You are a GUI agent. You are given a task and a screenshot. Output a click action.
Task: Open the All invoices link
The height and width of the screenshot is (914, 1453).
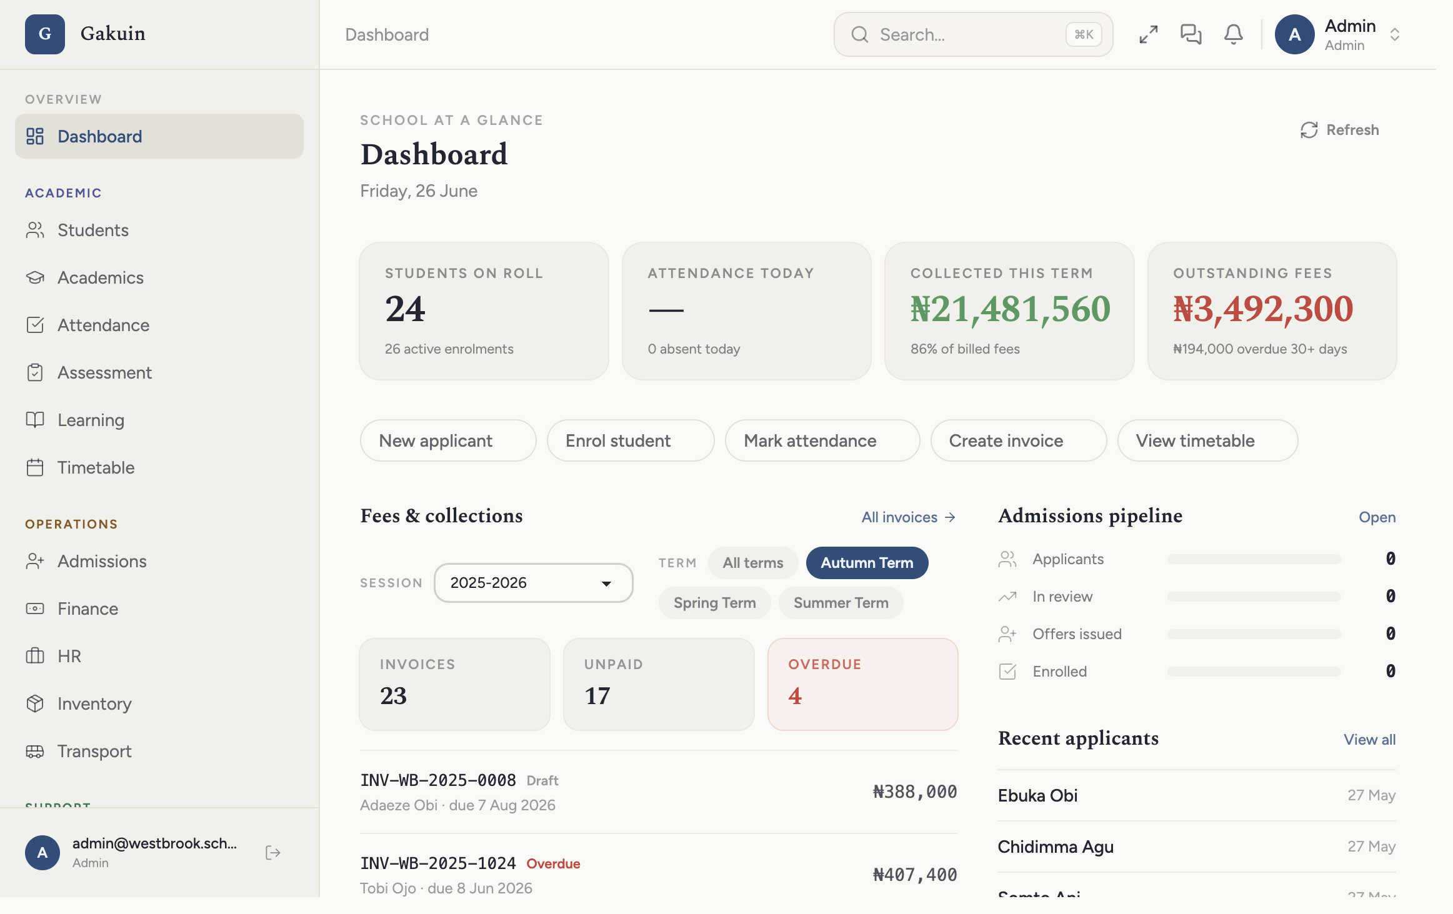pos(909,517)
